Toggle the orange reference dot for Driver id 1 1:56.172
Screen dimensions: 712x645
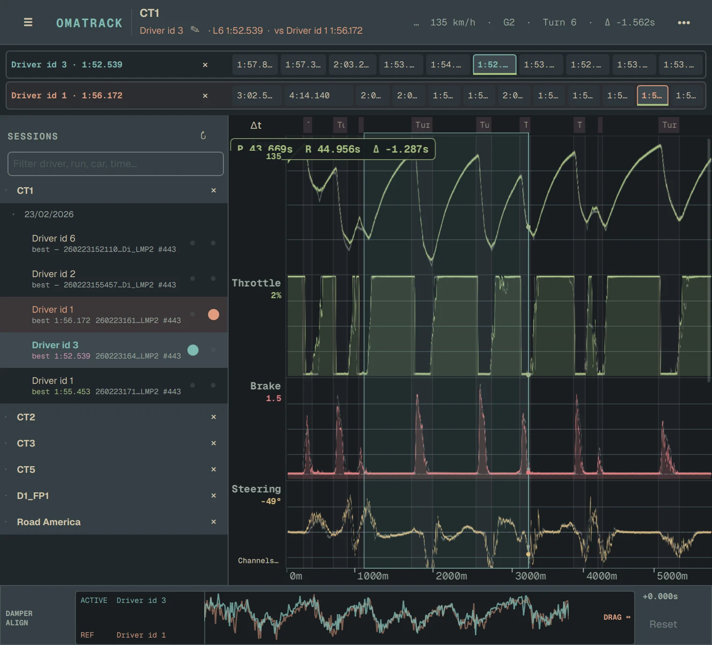[214, 315]
